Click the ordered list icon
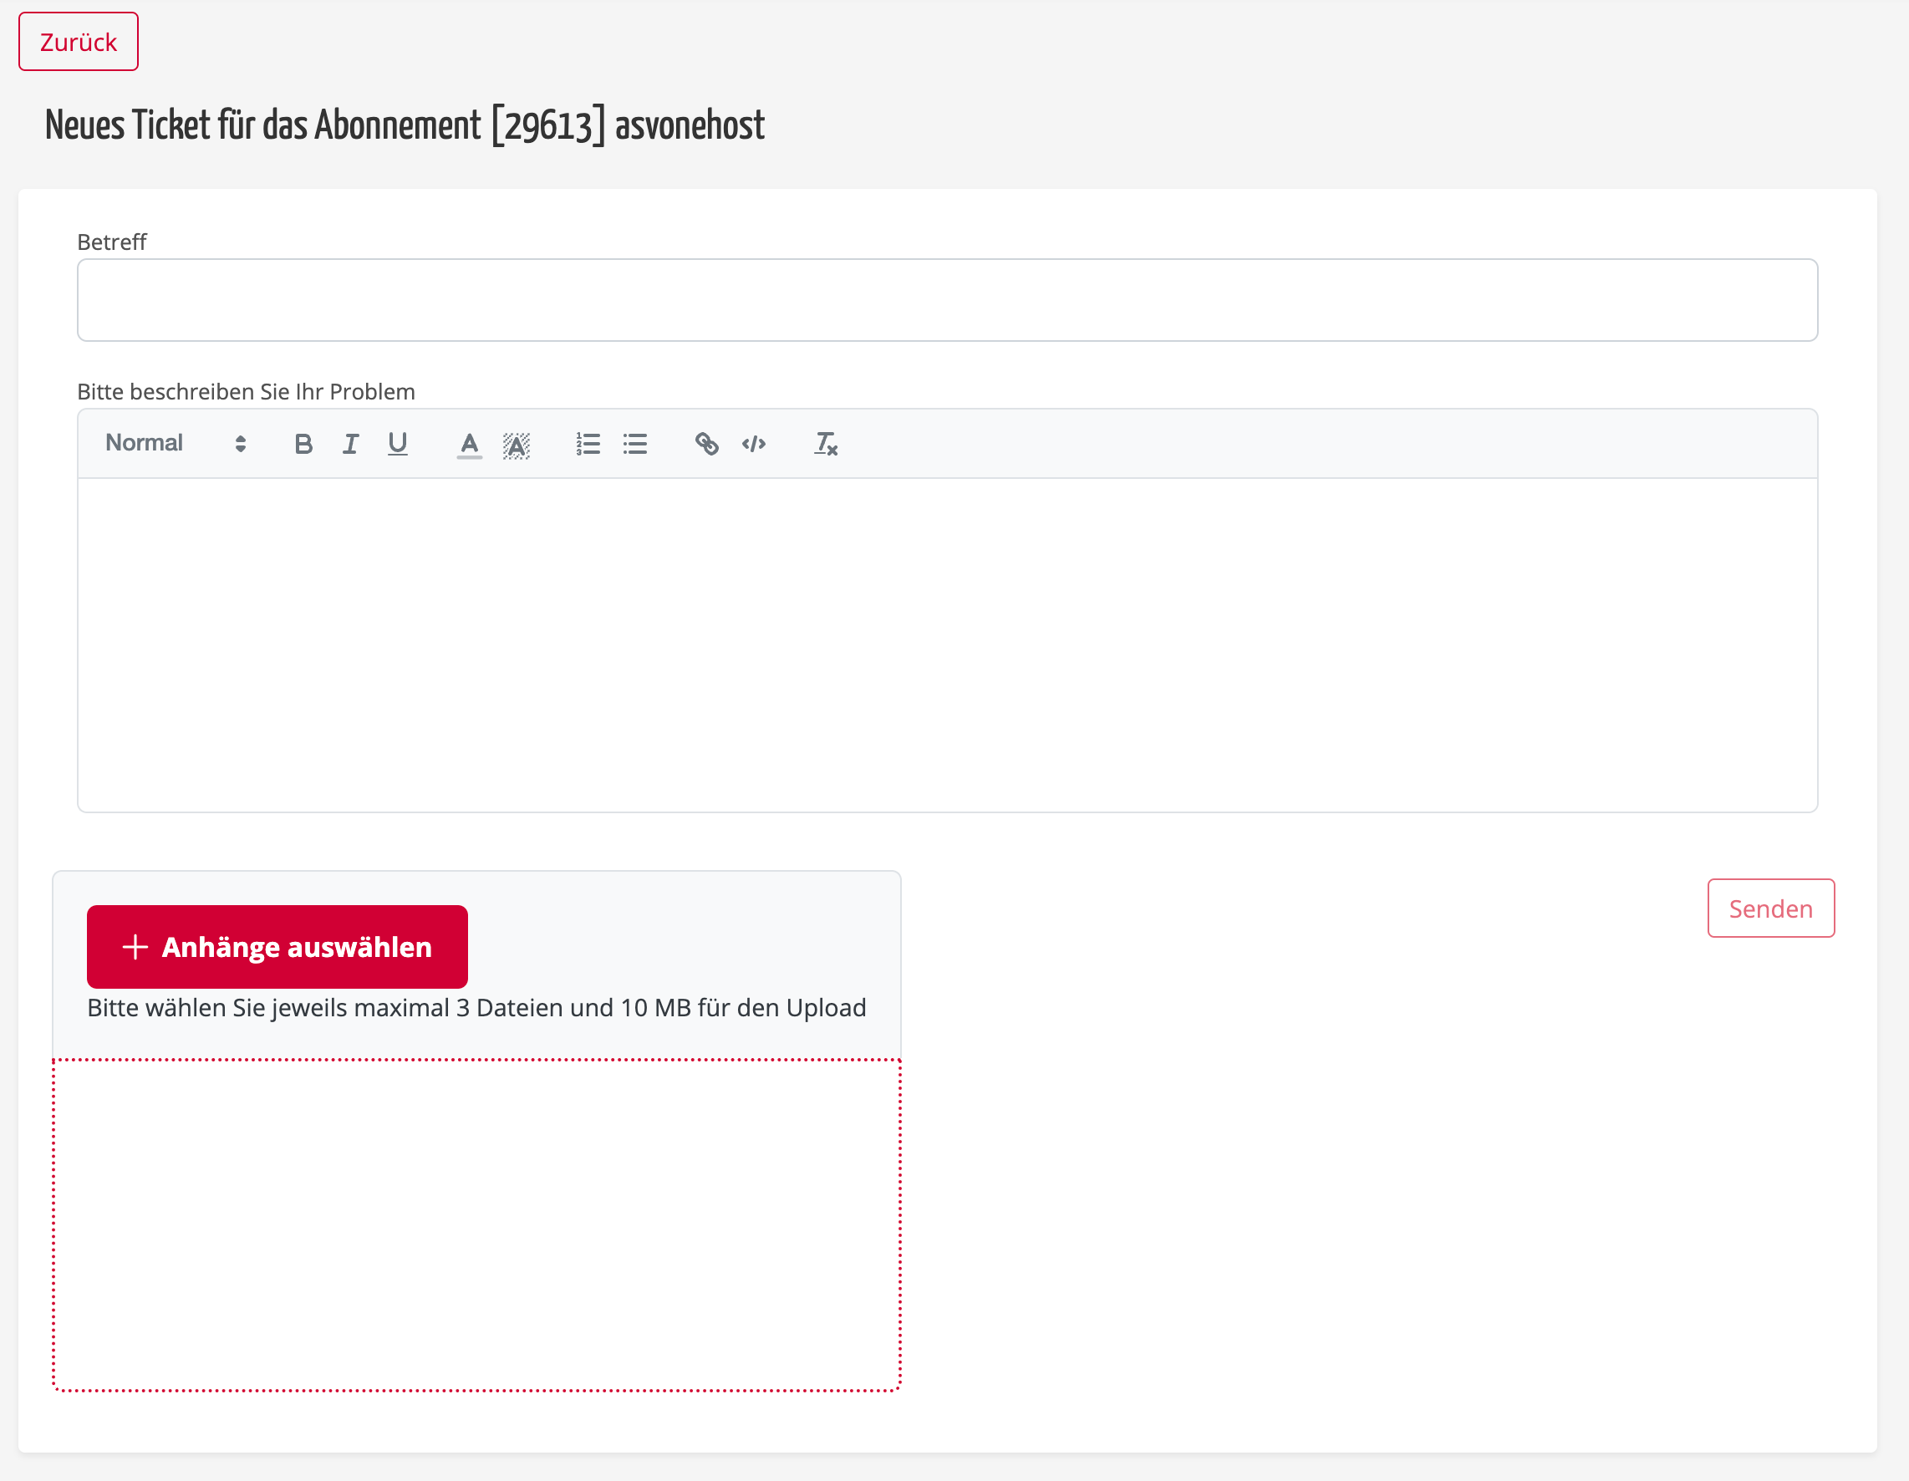1909x1481 pixels. coord(588,445)
